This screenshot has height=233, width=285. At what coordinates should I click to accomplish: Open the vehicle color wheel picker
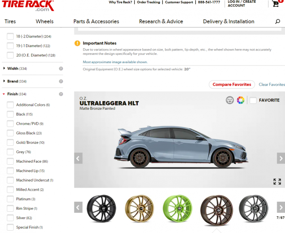click(241, 100)
